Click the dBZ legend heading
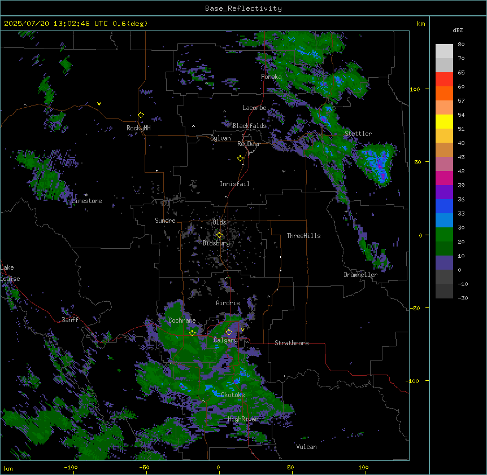487x475 pixels. point(458,30)
